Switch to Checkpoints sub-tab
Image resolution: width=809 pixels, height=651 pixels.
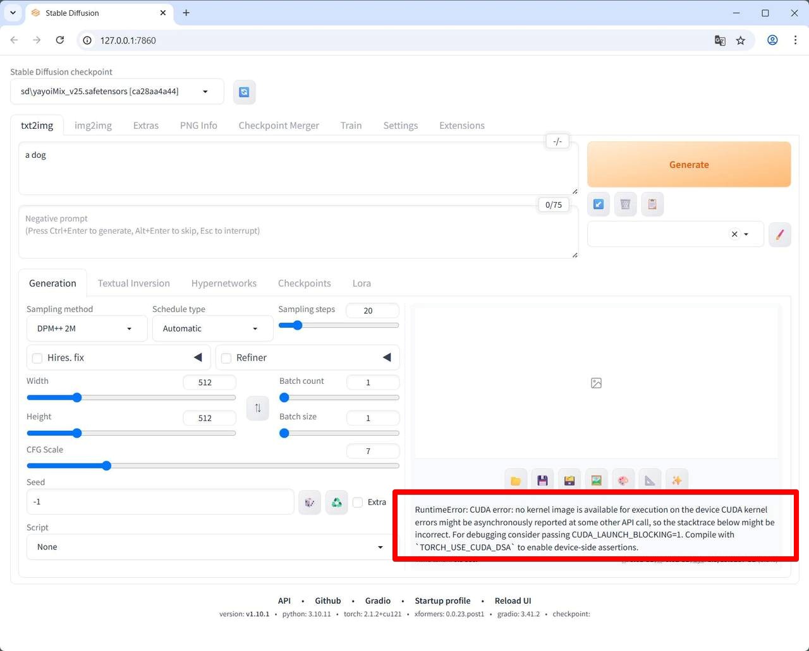tap(305, 283)
